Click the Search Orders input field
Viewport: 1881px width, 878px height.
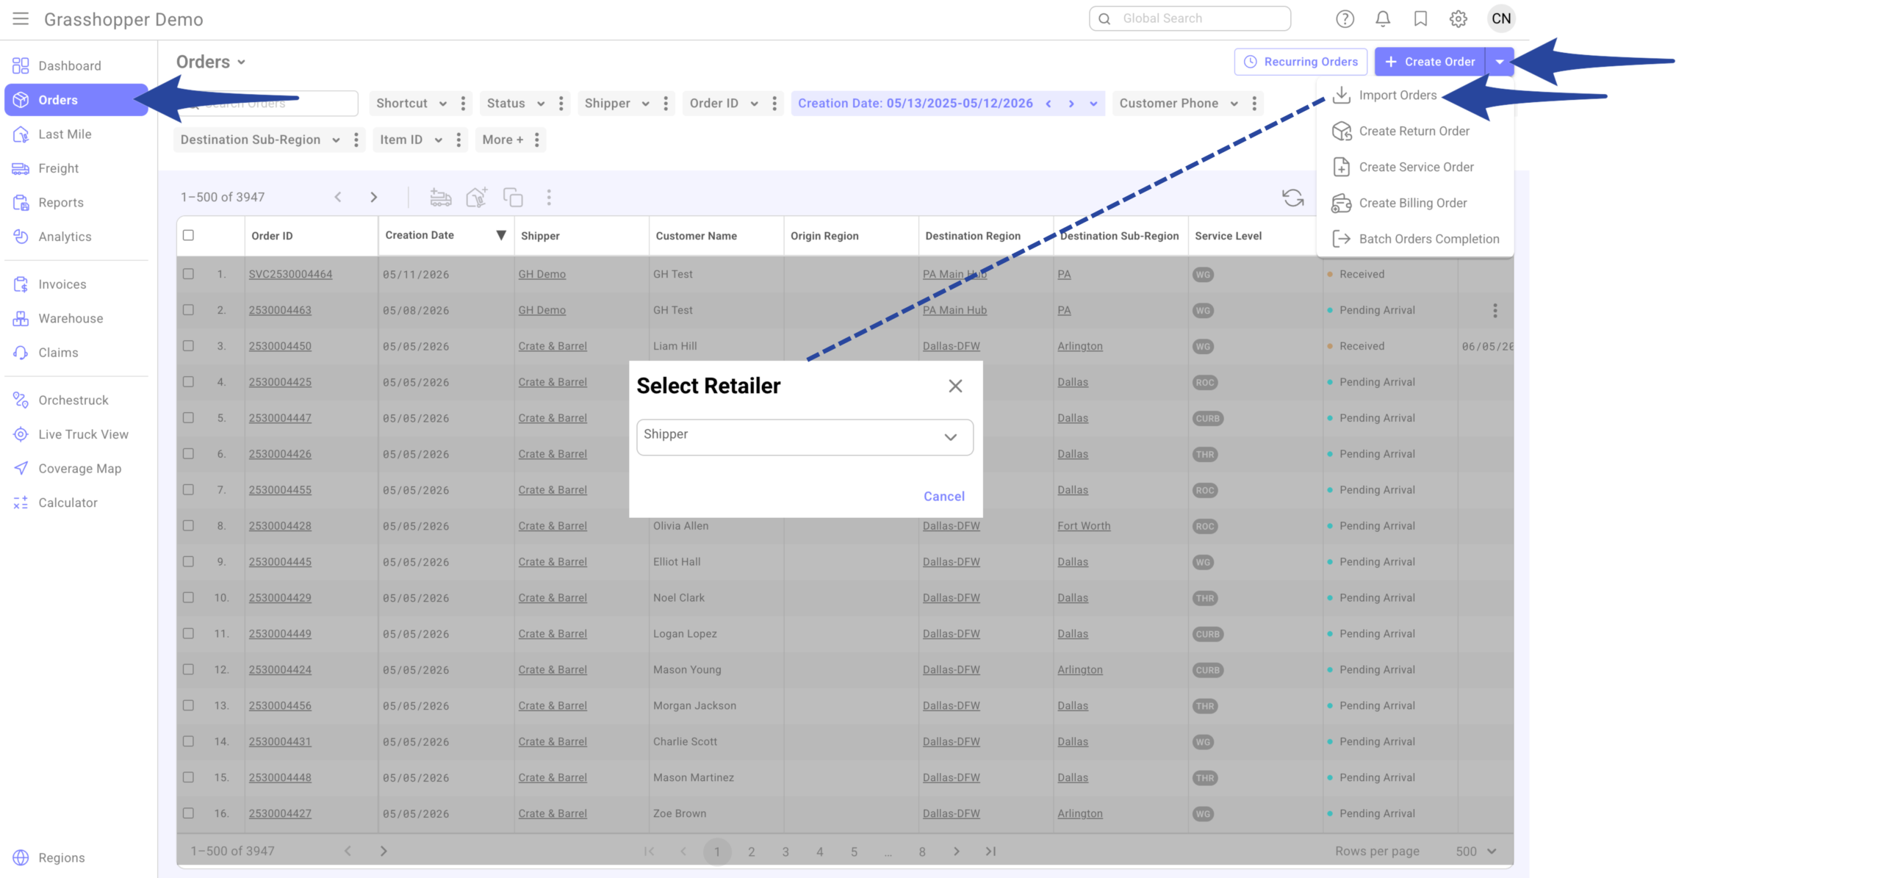268,104
